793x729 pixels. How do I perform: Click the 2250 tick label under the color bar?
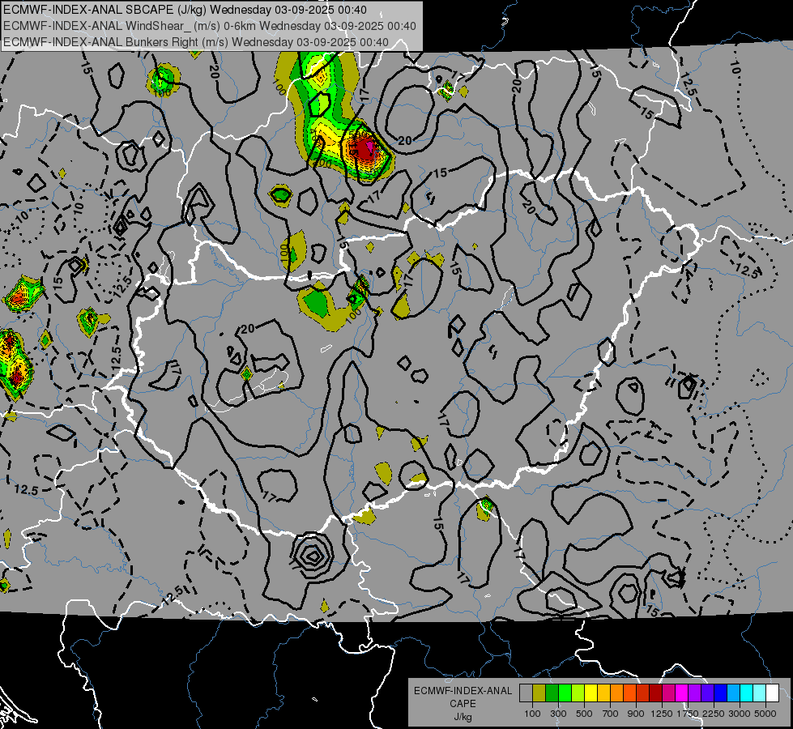point(714,714)
